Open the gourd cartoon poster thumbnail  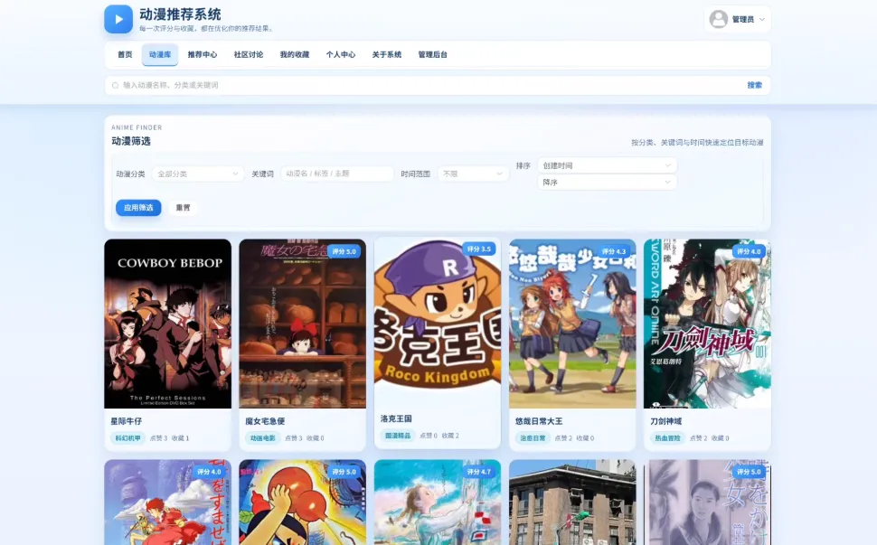303,503
